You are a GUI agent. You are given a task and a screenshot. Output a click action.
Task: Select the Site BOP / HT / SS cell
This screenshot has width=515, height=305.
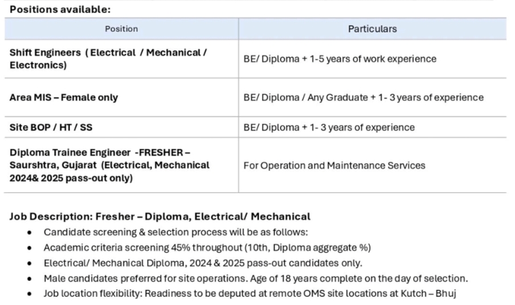click(x=121, y=127)
